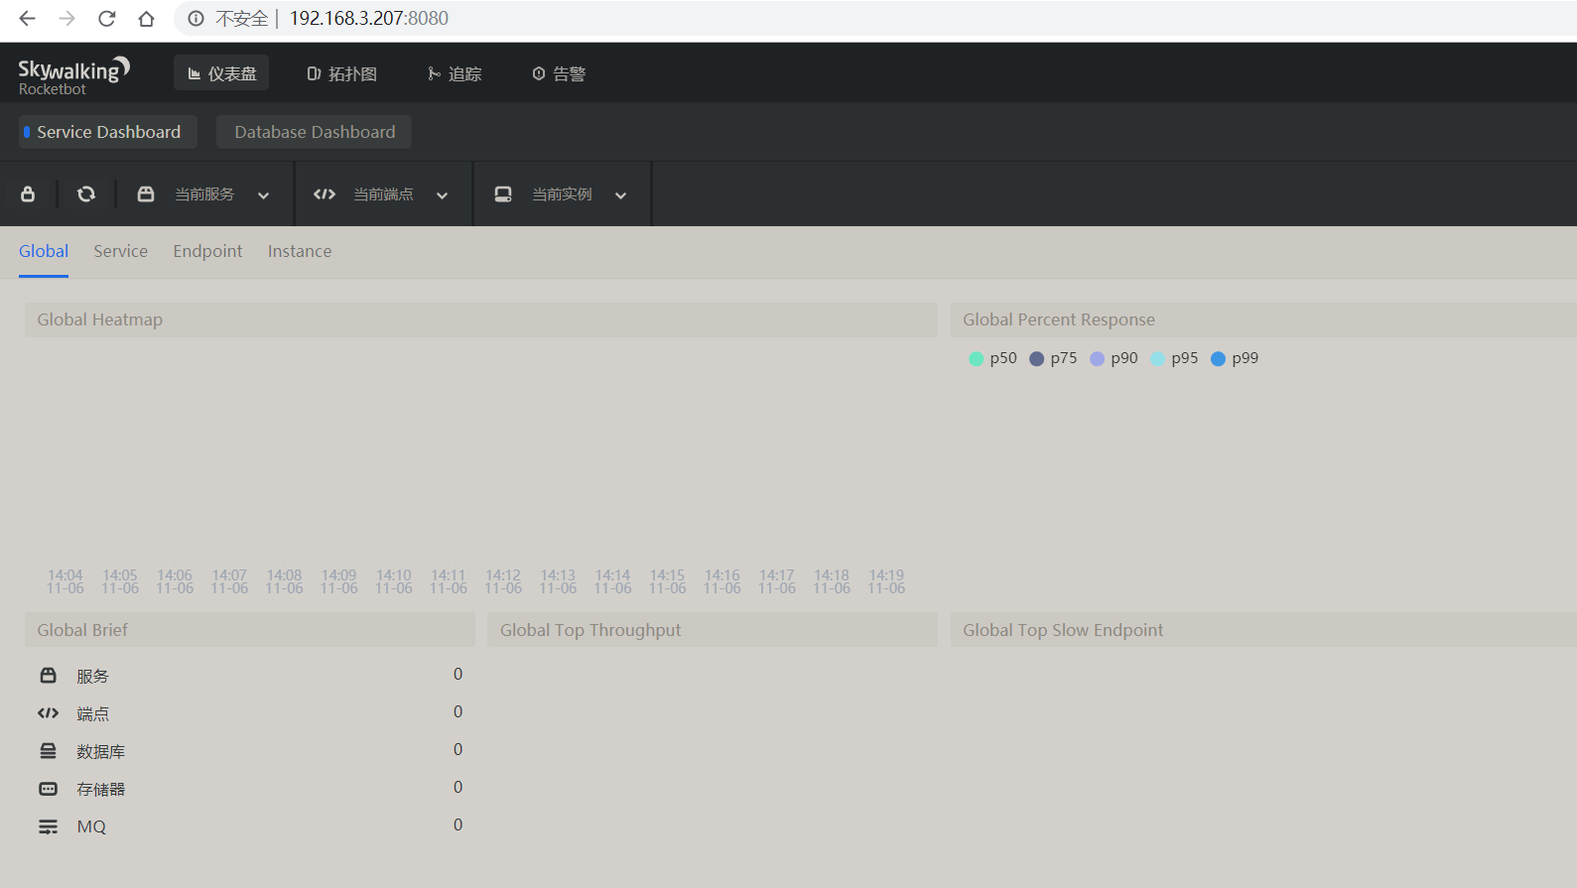
Task: Toggle the p50 legend series
Action: click(992, 358)
